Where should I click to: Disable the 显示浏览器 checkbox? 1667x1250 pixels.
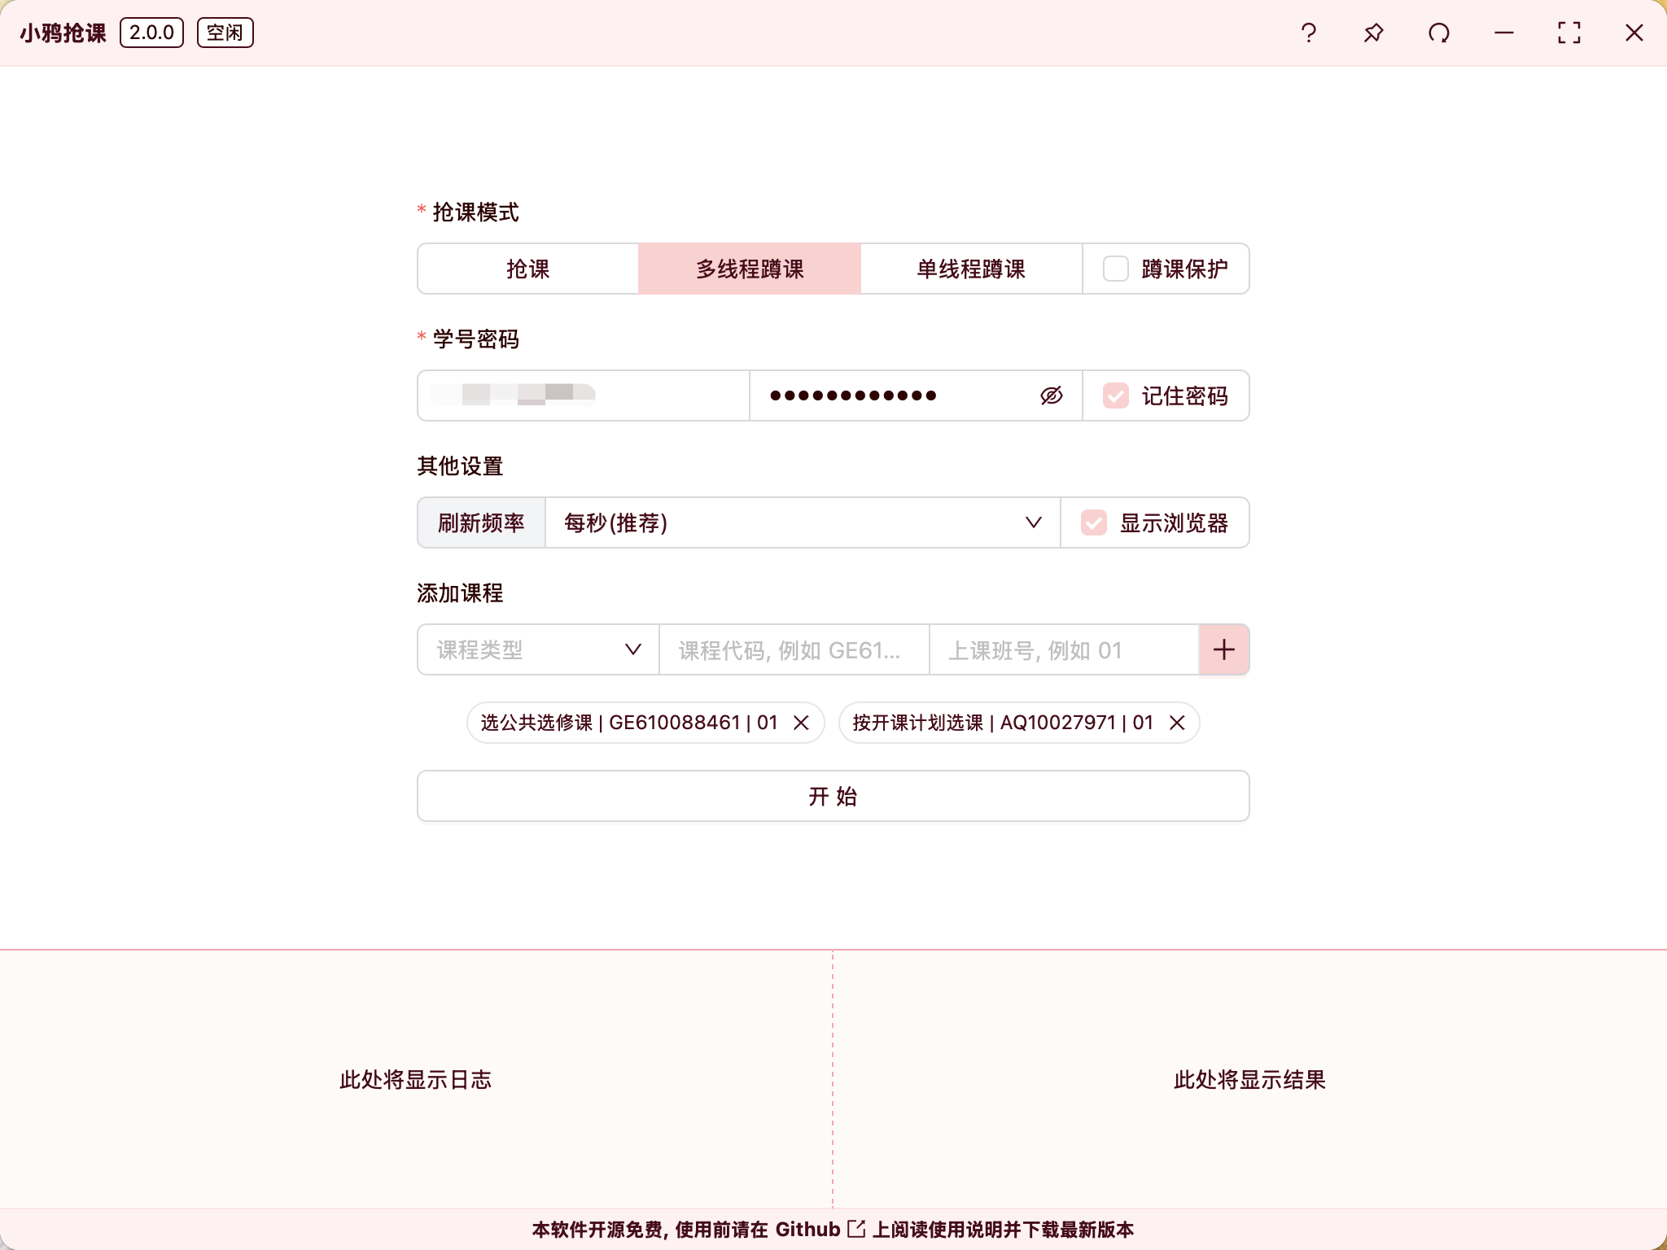tap(1094, 522)
